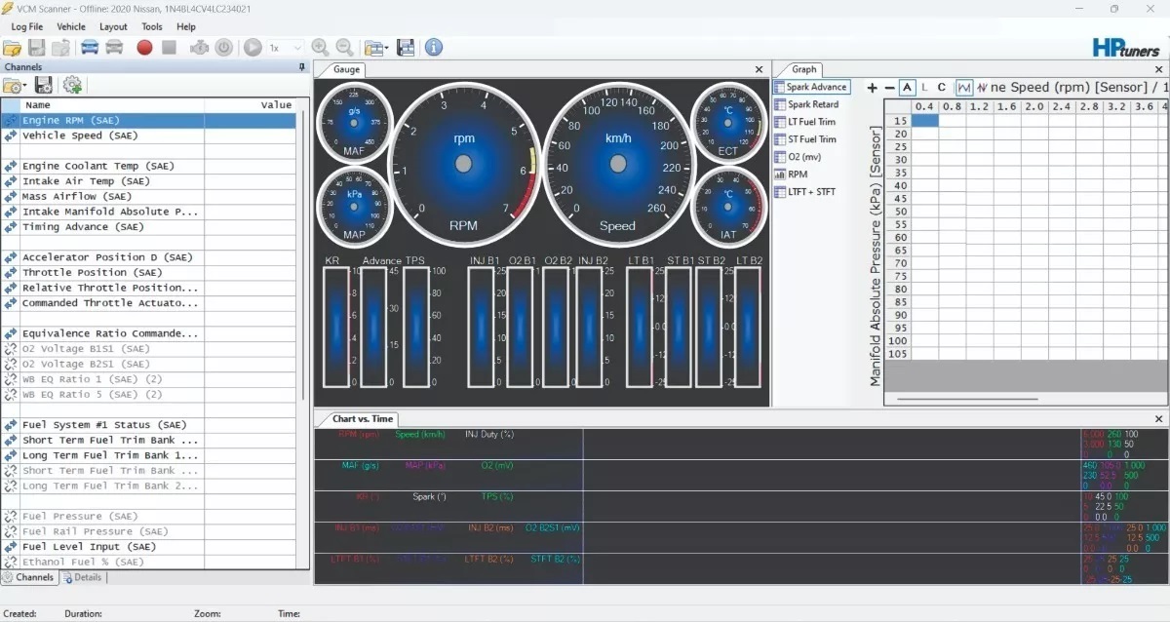Open the Layout menu
The image size is (1170, 622).
tap(113, 27)
